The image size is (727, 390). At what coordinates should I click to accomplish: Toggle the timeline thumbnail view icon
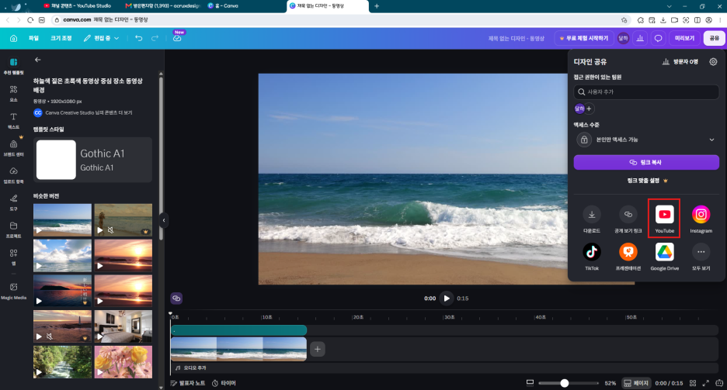click(x=530, y=383)
